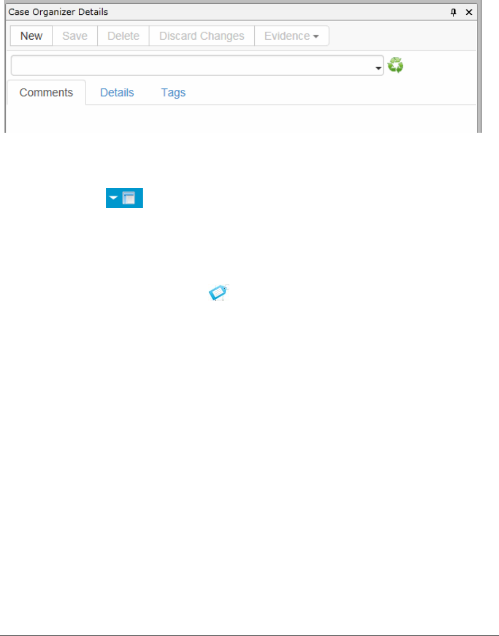Select the Tags tab
The height and width of the screenshot is (636, 499).
tap(173, 93)
